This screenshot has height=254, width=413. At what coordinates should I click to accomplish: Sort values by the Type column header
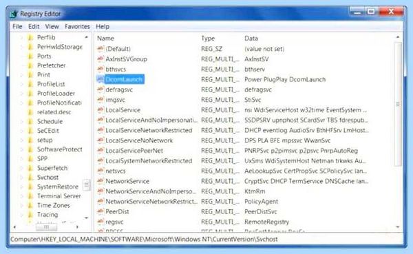click(208, 39)
